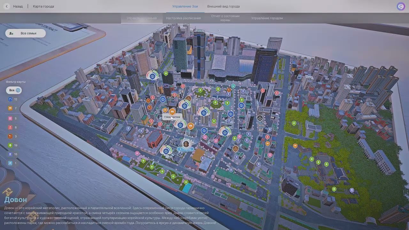Click the Фильтр карты label
The height and width of the screenshot is (230, 409).
(x=16, y=82)
